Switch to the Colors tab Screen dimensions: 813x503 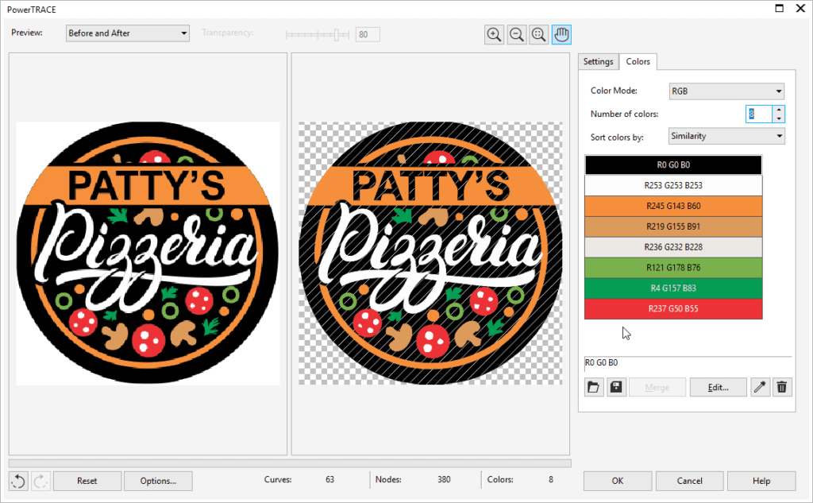point(638,61)
